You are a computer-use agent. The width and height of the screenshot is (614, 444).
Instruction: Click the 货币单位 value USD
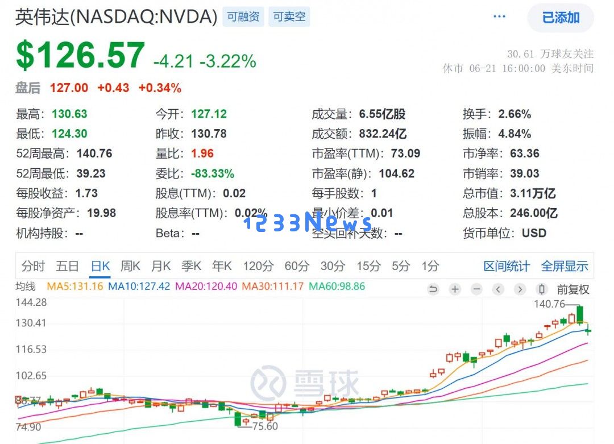[x=534, y=233]
